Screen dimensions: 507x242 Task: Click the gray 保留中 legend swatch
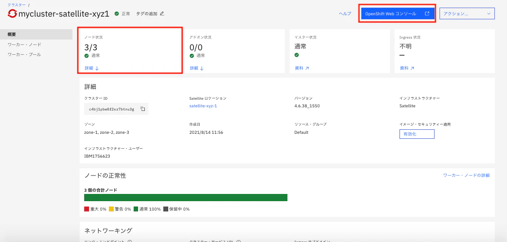(x=166, y=209)
